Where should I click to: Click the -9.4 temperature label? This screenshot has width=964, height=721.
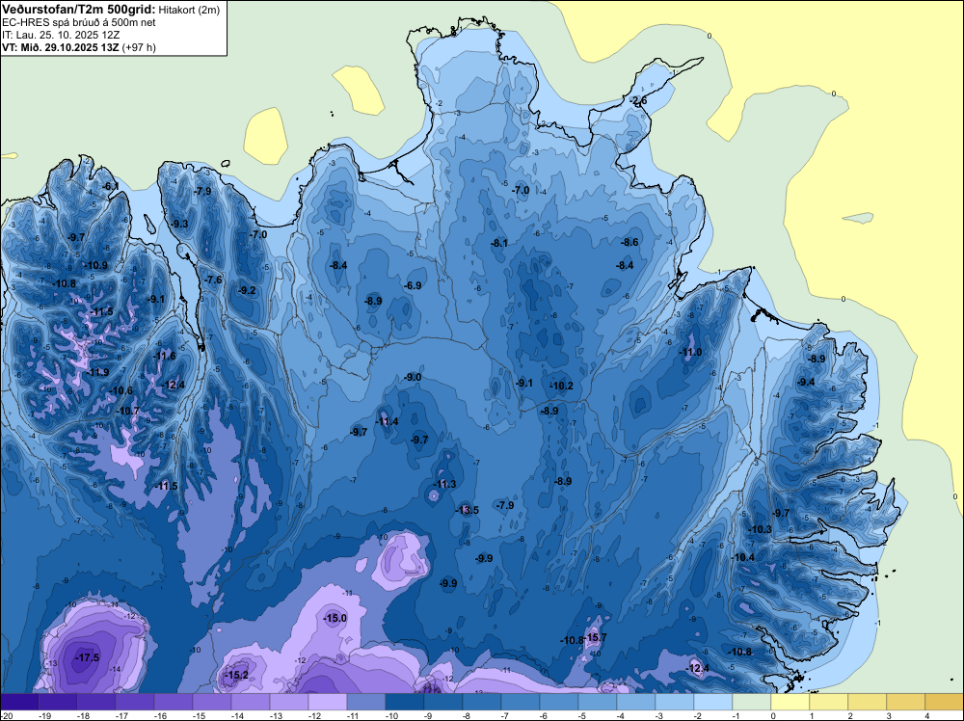[x=806, y=383]
